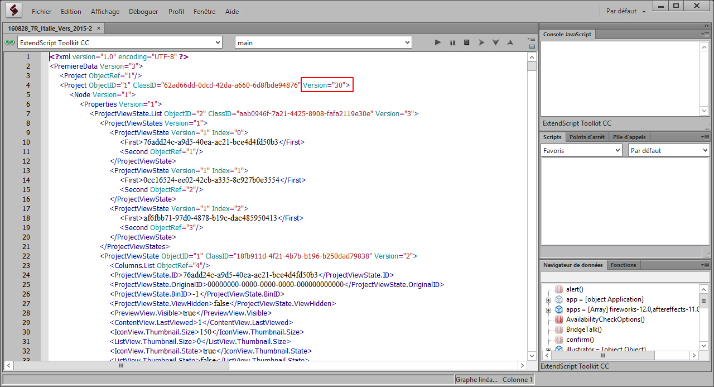
Task: Switch to the Fonctions tab
Action: click(623, 265)
